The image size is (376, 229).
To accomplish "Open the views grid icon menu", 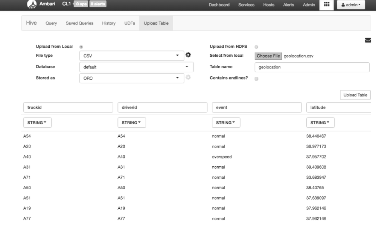I will [x=326, y=5].
